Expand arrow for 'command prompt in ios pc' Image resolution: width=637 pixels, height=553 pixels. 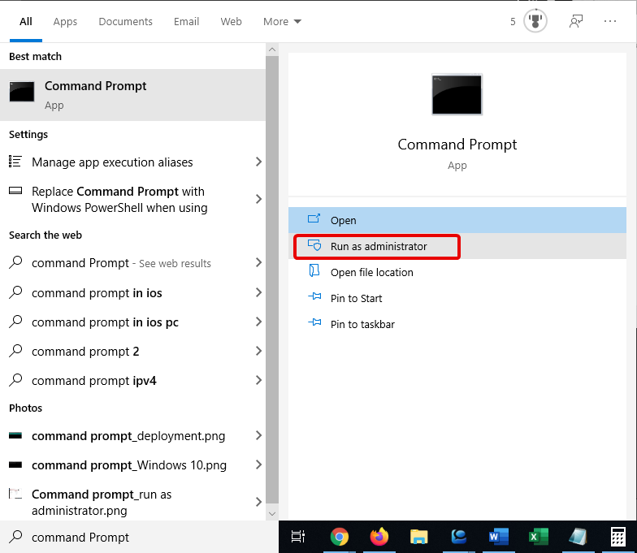(x=258, y=322)
